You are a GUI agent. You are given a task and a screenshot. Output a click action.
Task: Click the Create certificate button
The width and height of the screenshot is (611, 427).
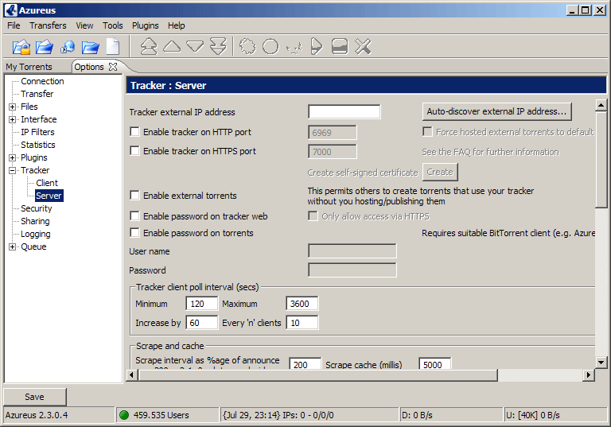[x=440, y=172]
